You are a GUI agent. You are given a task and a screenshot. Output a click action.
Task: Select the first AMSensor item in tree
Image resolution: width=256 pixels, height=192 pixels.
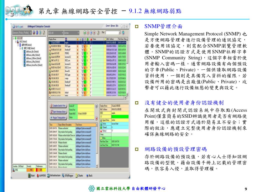tap(31, 51)
